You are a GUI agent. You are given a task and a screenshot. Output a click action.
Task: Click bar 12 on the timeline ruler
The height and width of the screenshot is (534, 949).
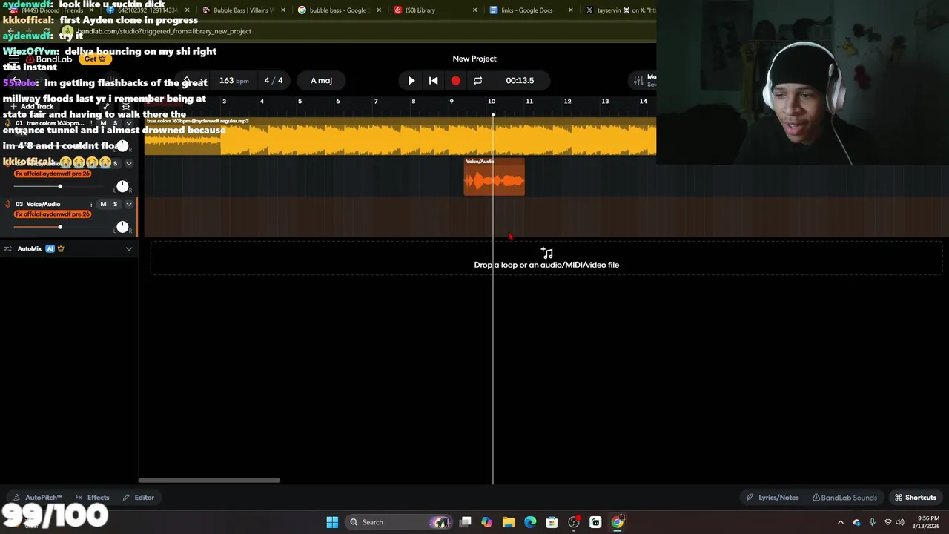(x=567, y=102)
